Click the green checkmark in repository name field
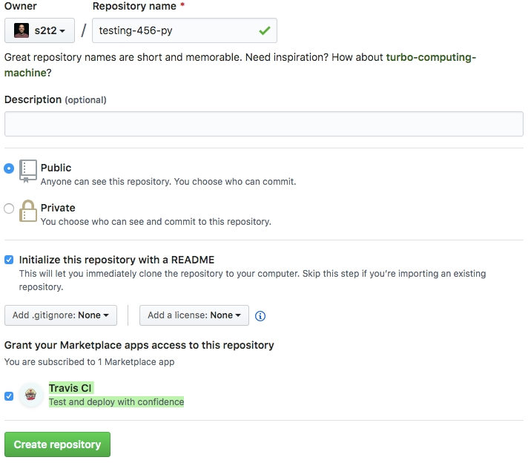The image size is (531, 463). coord(264,31)
